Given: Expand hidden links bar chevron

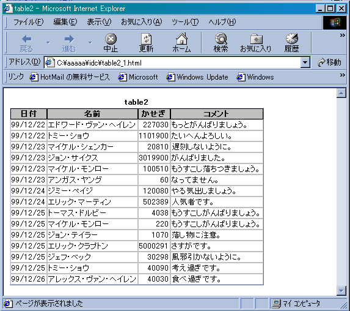Looking at the screenshot, I should point(343,75).
